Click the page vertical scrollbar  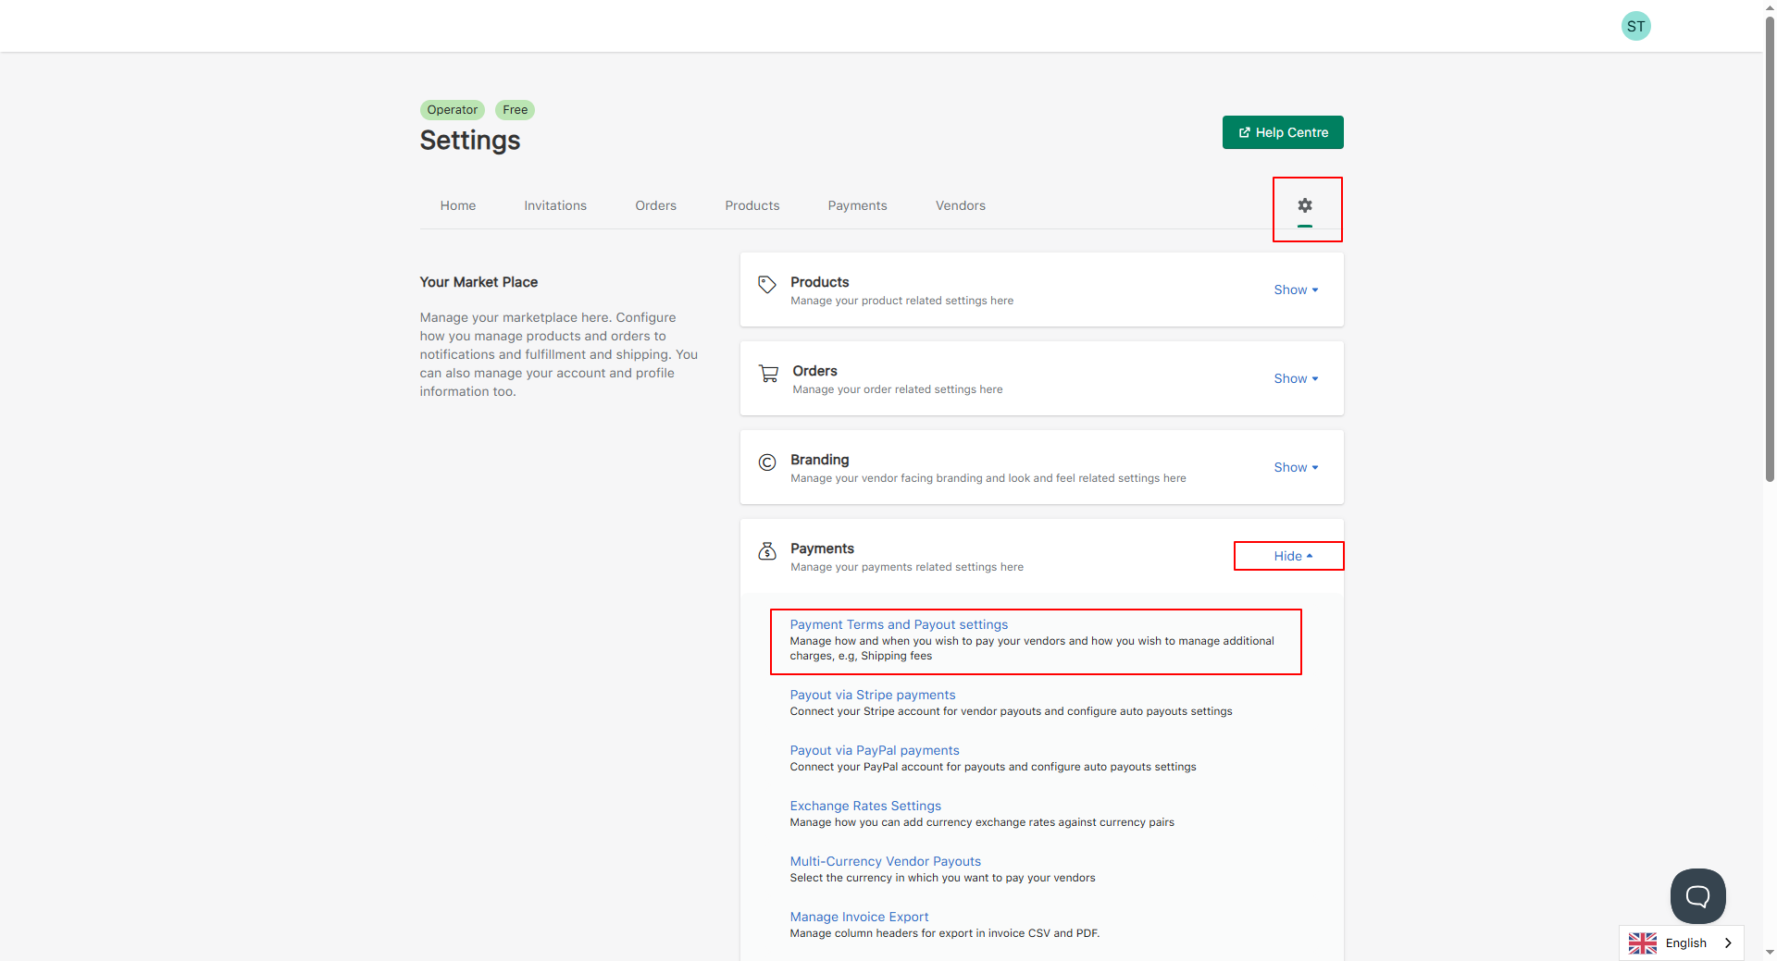pos(1770,250)
